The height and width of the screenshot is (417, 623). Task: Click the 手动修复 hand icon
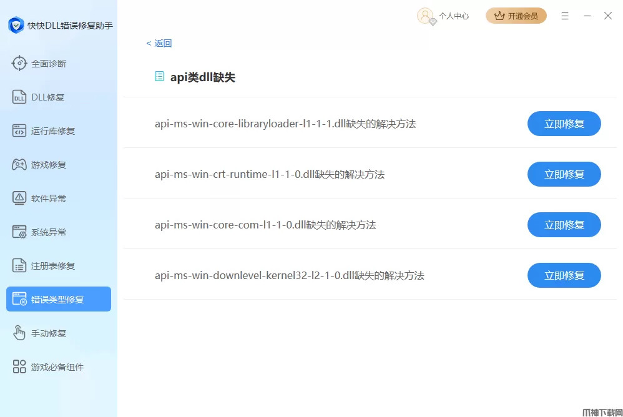(19, 333)
